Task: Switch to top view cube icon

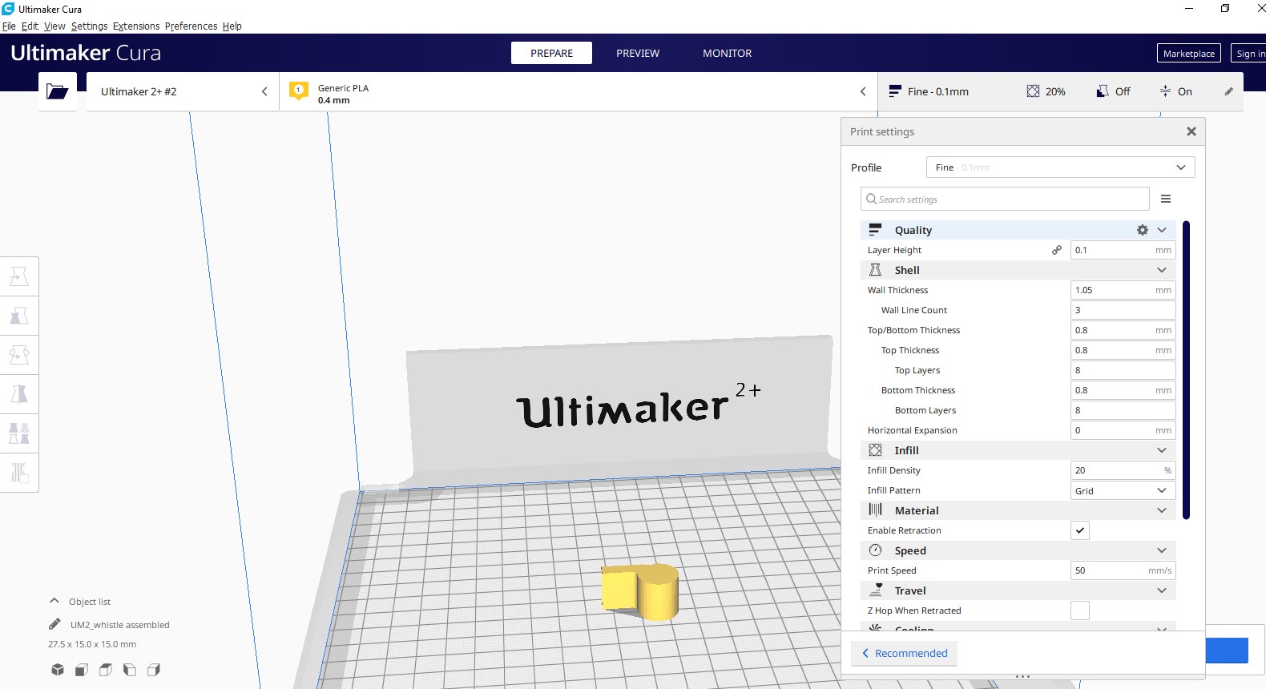Action: tap(106, 670)
